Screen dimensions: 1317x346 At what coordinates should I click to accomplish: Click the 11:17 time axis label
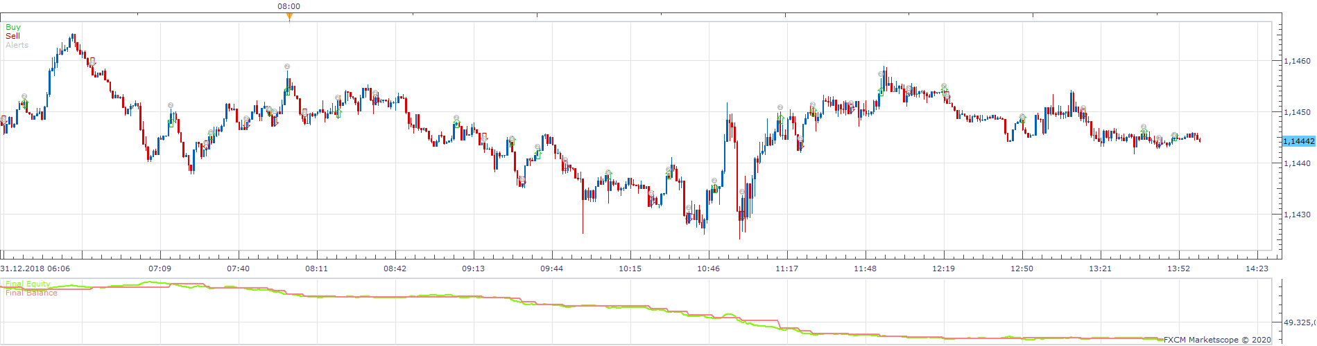pyautogui.click(x=786, y=268)
